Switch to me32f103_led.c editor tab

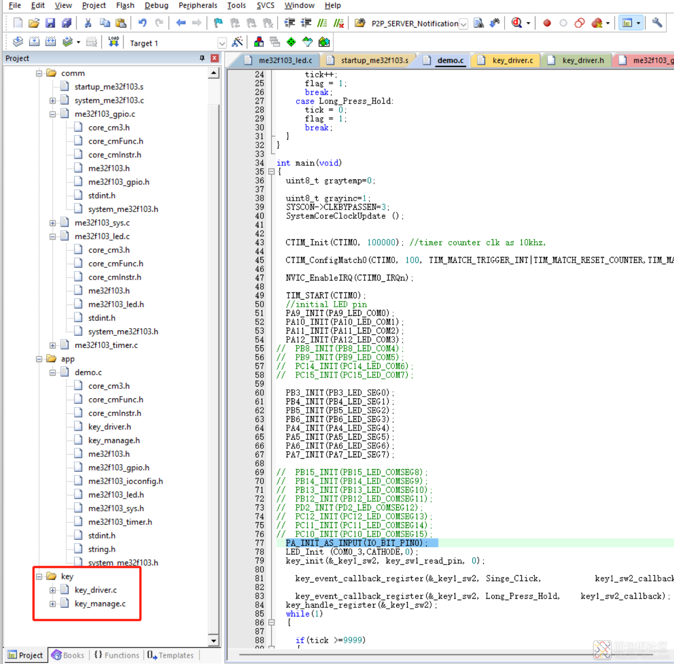tap(279, 60)
